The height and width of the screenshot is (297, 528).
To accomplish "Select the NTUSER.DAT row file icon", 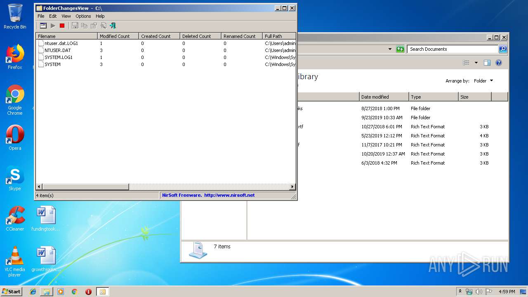I will click(x=41, y=50).
